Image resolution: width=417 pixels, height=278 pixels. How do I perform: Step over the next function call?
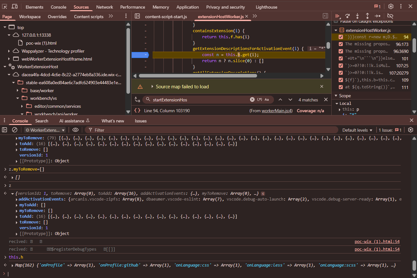pyautogui.click(x=348, y=16)
